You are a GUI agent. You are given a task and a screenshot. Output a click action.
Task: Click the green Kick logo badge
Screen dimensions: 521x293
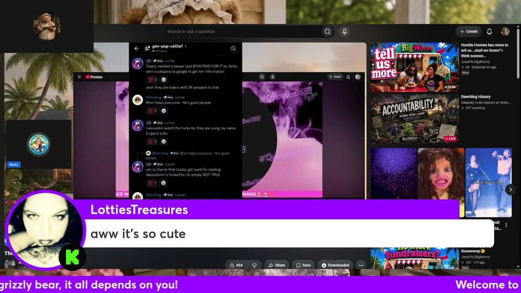[x=72, y=257]
